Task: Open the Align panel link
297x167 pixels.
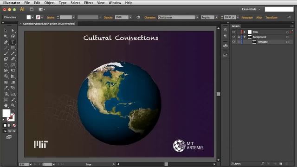Action: pyautogui.click(x=259, y=17)
